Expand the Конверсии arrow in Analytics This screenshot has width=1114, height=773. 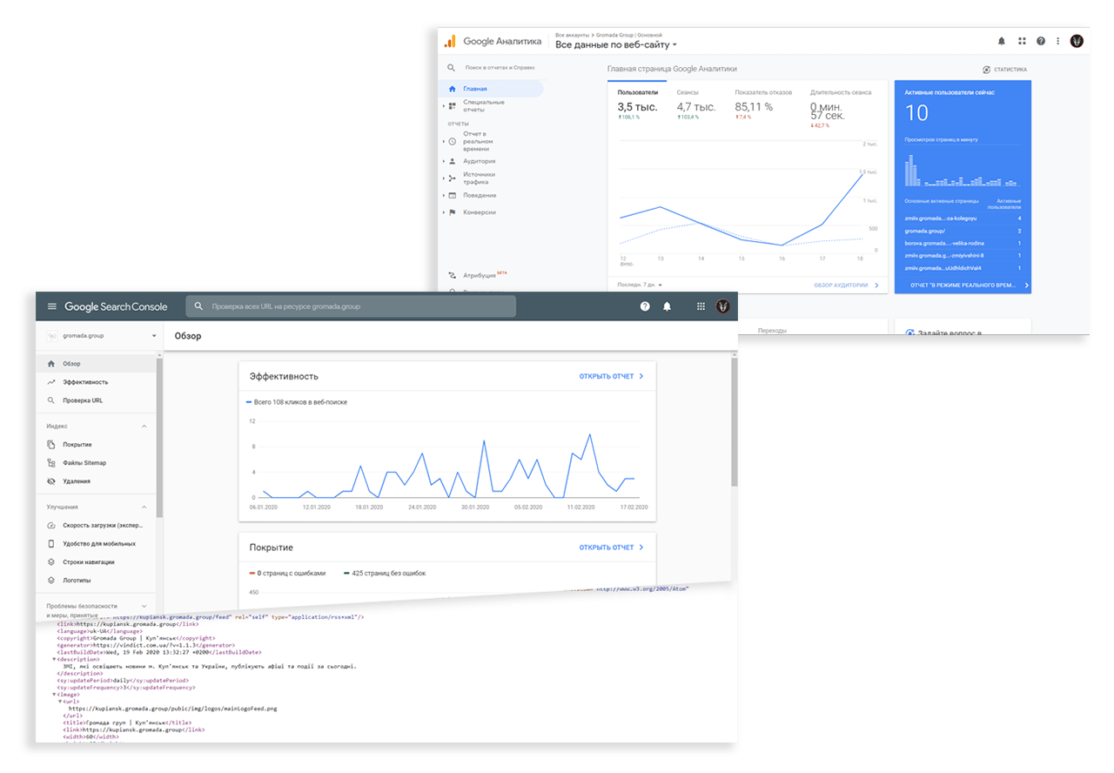pyautogui.click(x=443, y=212)
